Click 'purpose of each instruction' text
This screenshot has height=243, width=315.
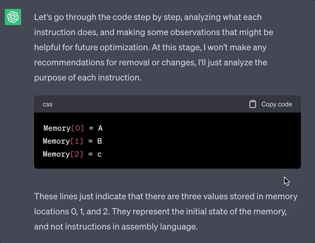[x=87, y=78]
